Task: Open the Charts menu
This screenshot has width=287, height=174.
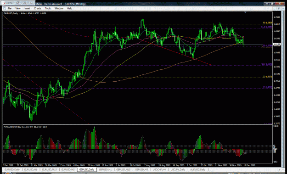Action: [37, 8]
